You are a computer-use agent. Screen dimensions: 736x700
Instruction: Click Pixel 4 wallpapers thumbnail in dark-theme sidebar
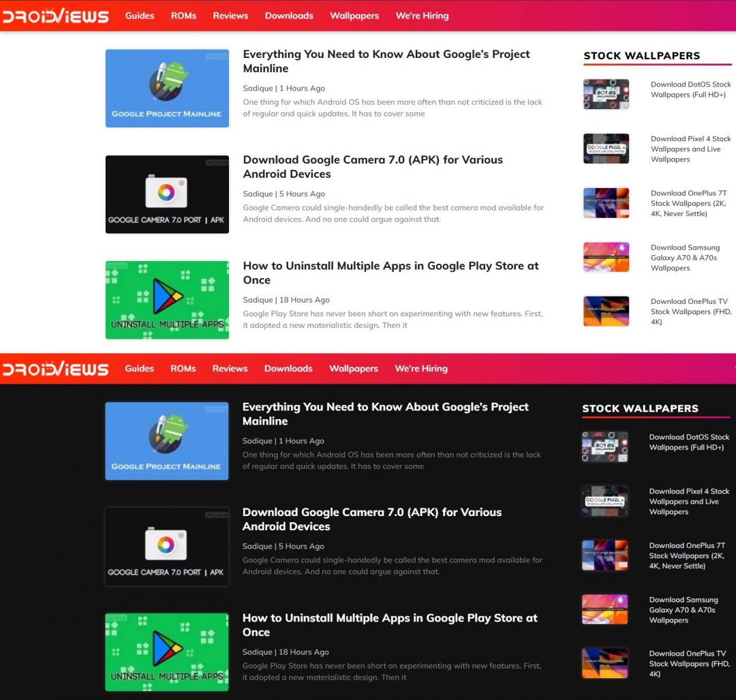tap(604, 501)
